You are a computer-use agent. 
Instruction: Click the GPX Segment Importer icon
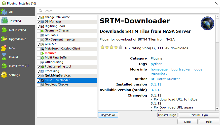click(42, 40)
